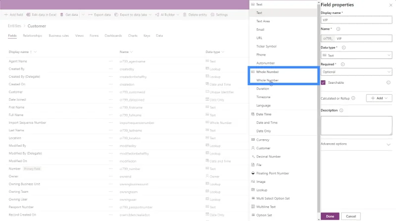Viewport: 396px width, 221px height.
Task: Click the info icon next to Required
Action: coord(343,64)
